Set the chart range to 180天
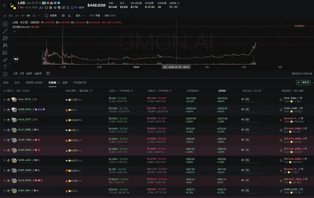The height and width of the screenshot is (198, 314). 38,74
